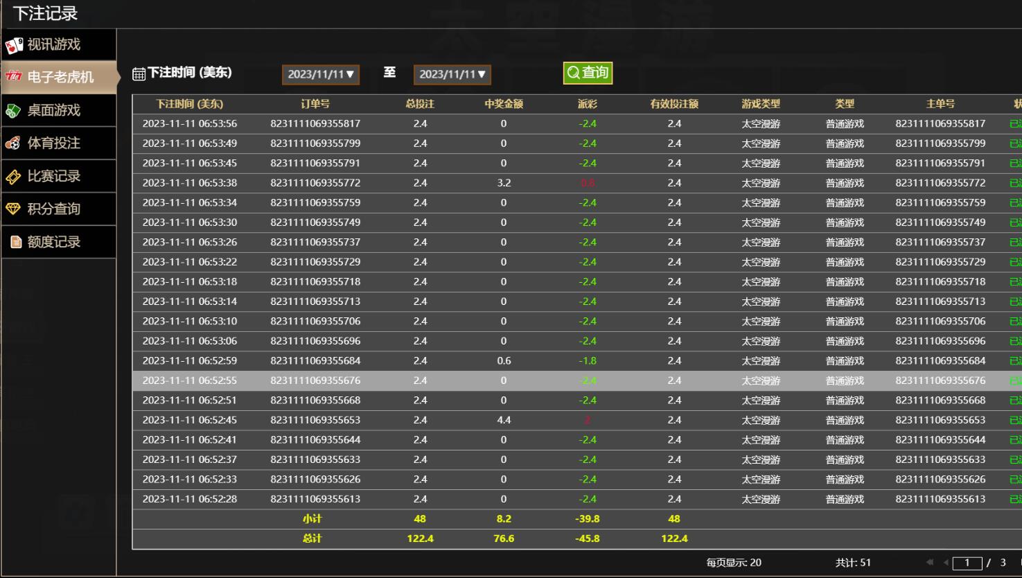Click the calendar icon before 下注时间 (美东)
The width and height of the screenshot is (1022, 578).
click(139, 73)
